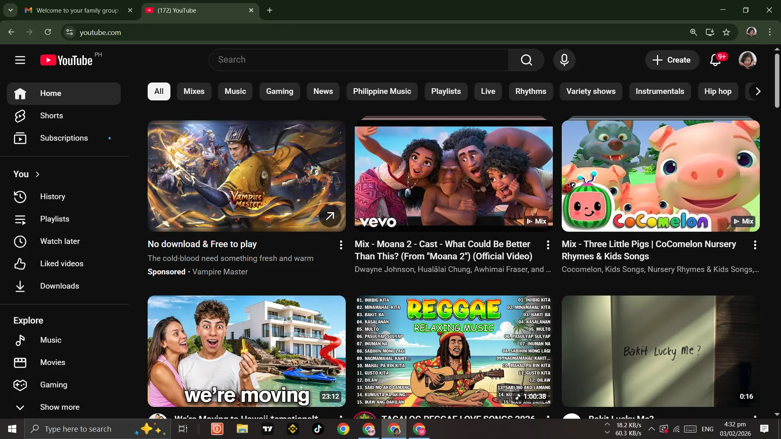The height and width of the screenshot is (439, 781).
Task: Click the page vertical scrollbar
Action: pos(777,81)
